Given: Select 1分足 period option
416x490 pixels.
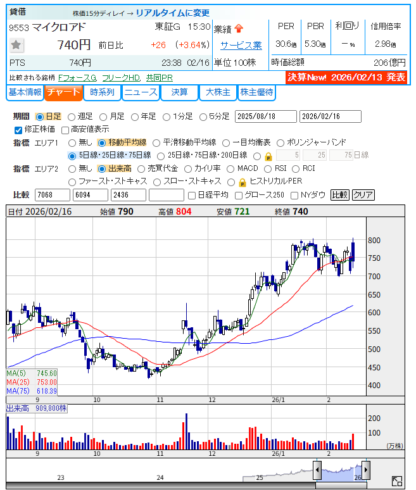Looking at the screenshot, I should click(x=167, y=117).
